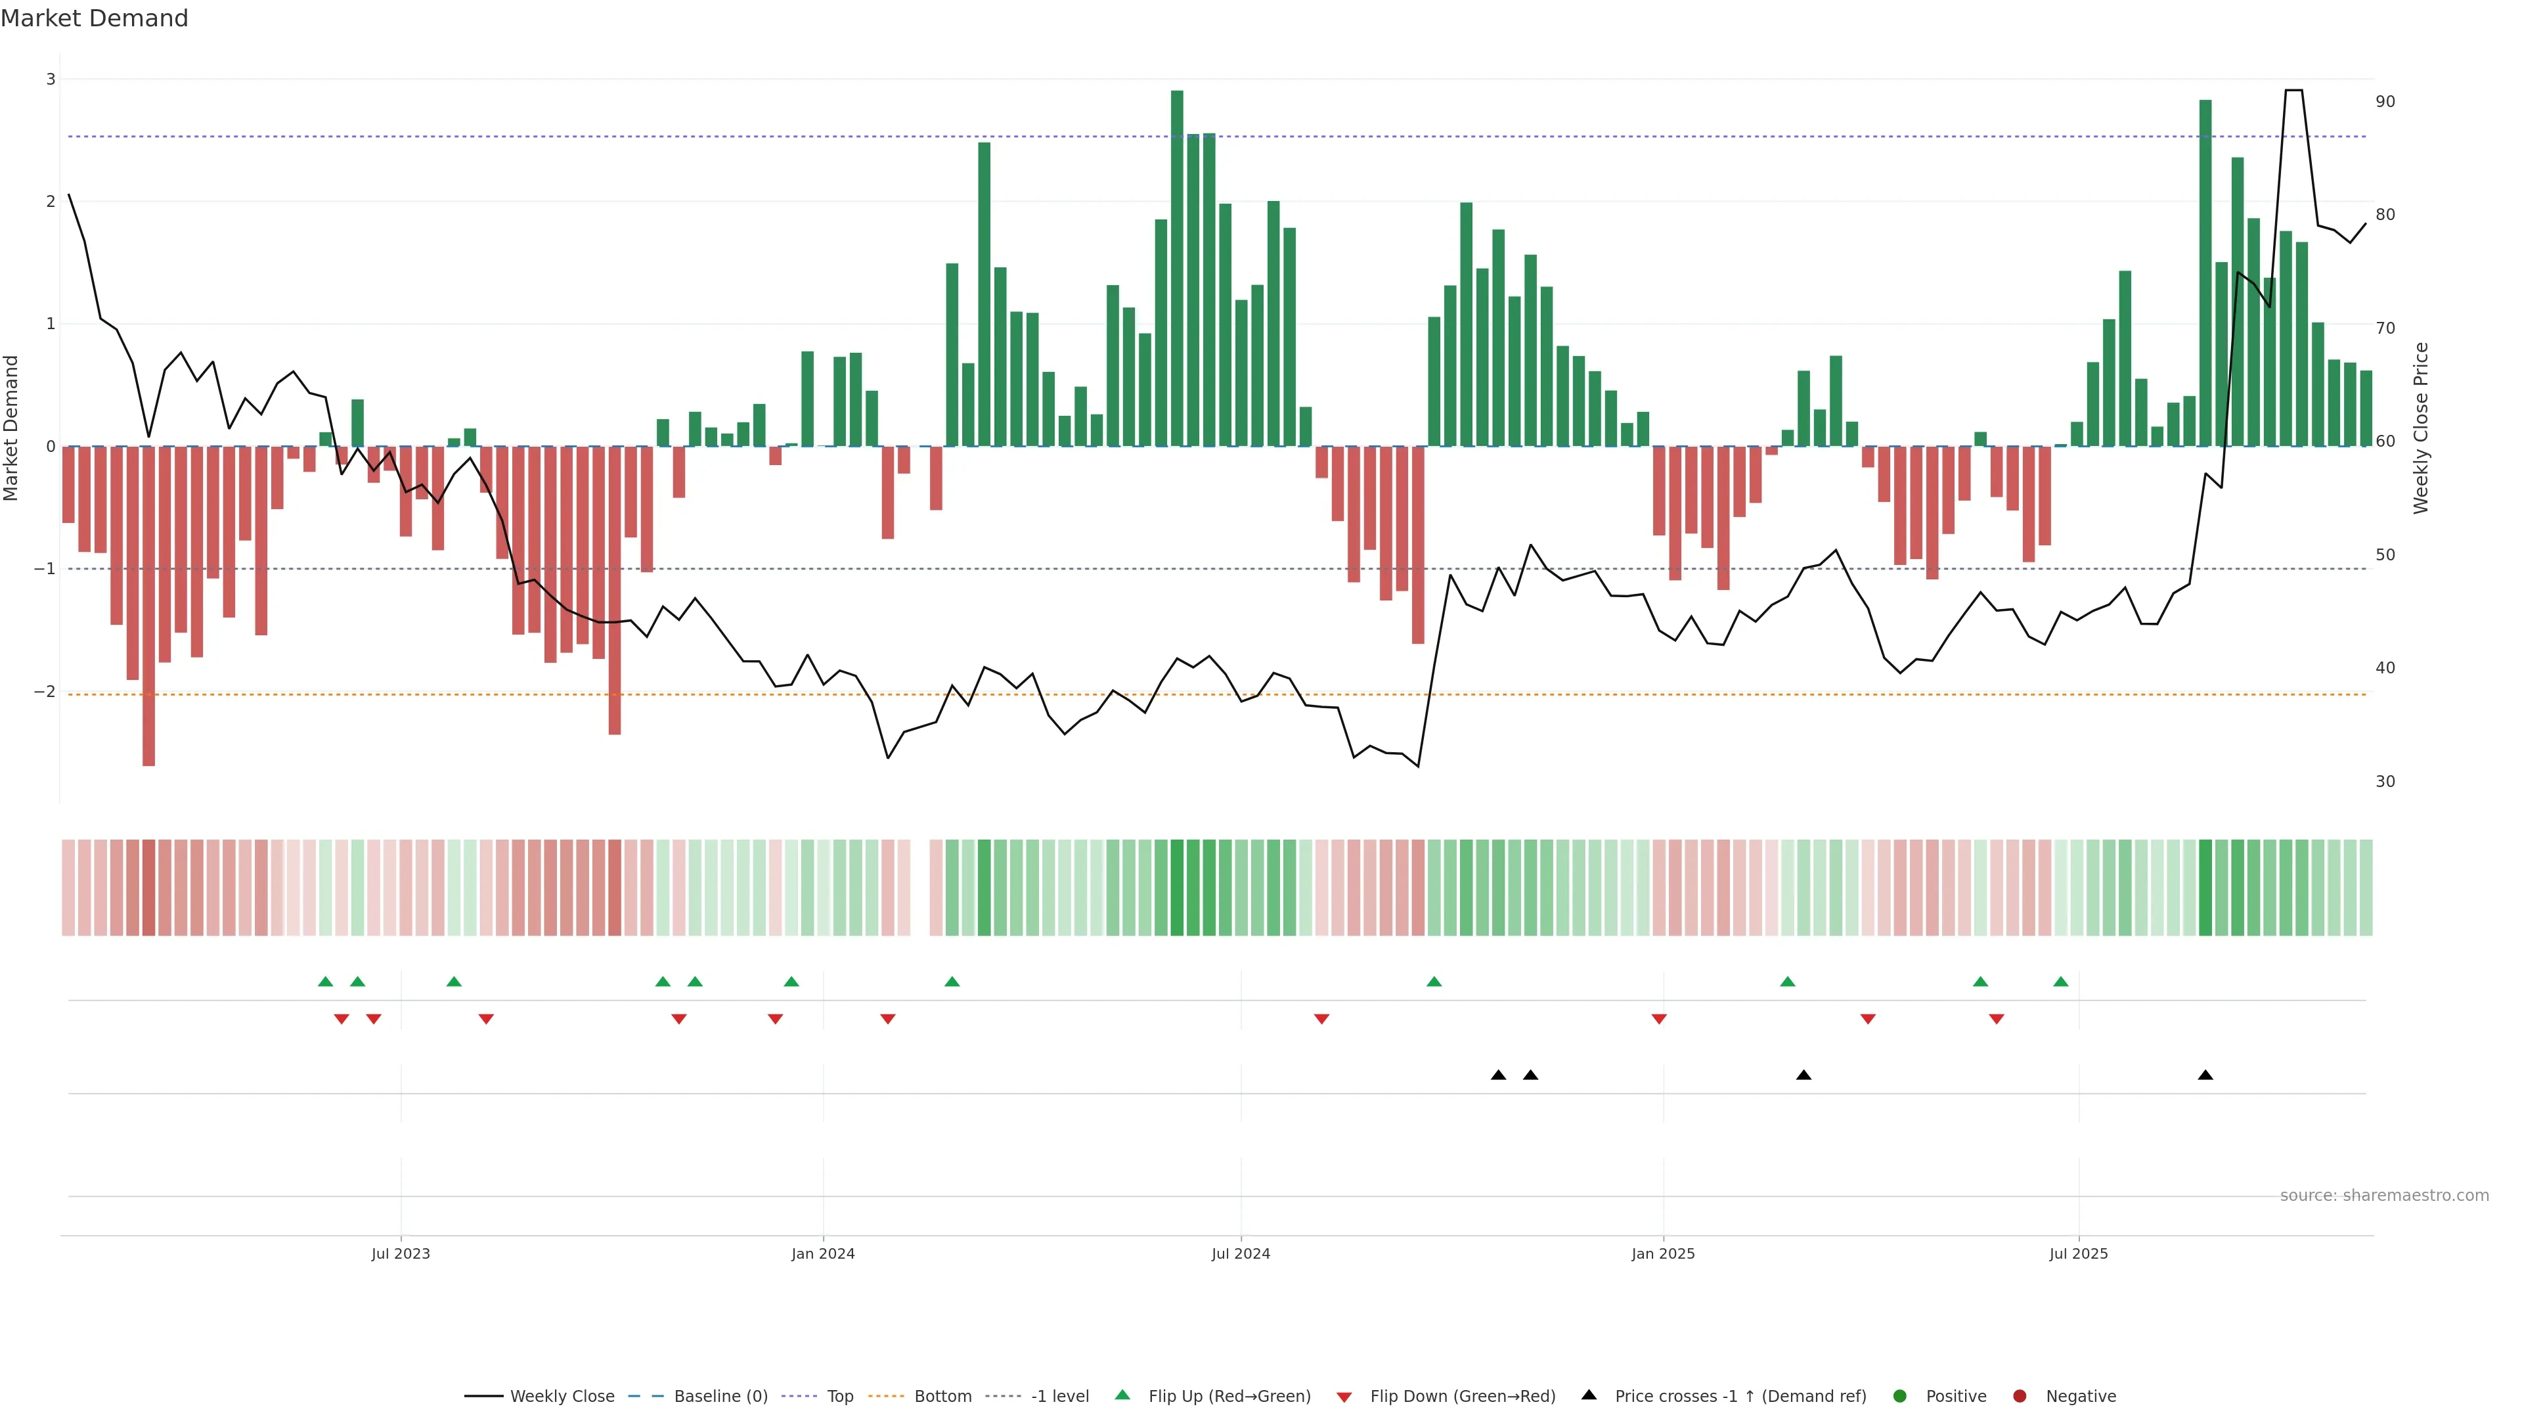Click the last black triangle marker after Jul 2025
Image resolution: width=2522 pixels, height=1419 pixels.
[2205, 1075]
